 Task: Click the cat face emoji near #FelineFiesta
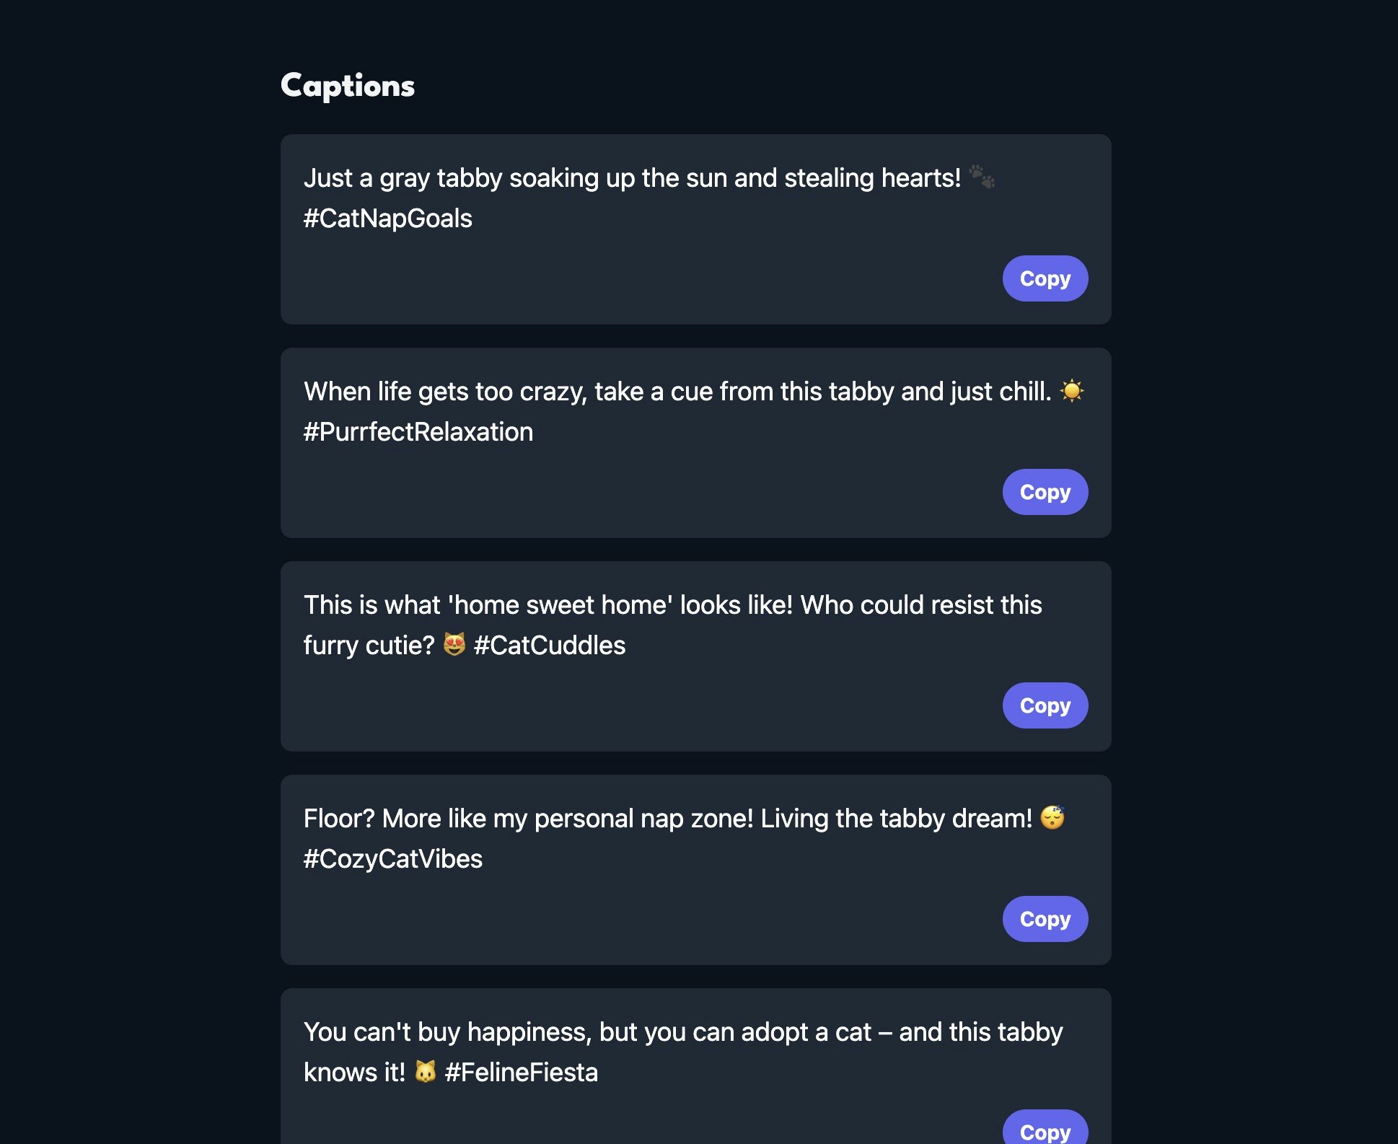point(426,1073)
